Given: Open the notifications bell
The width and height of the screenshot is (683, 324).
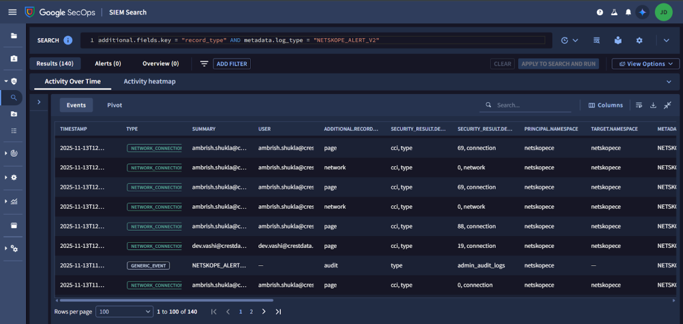Looking at the screenshot, I should [628, 12].
